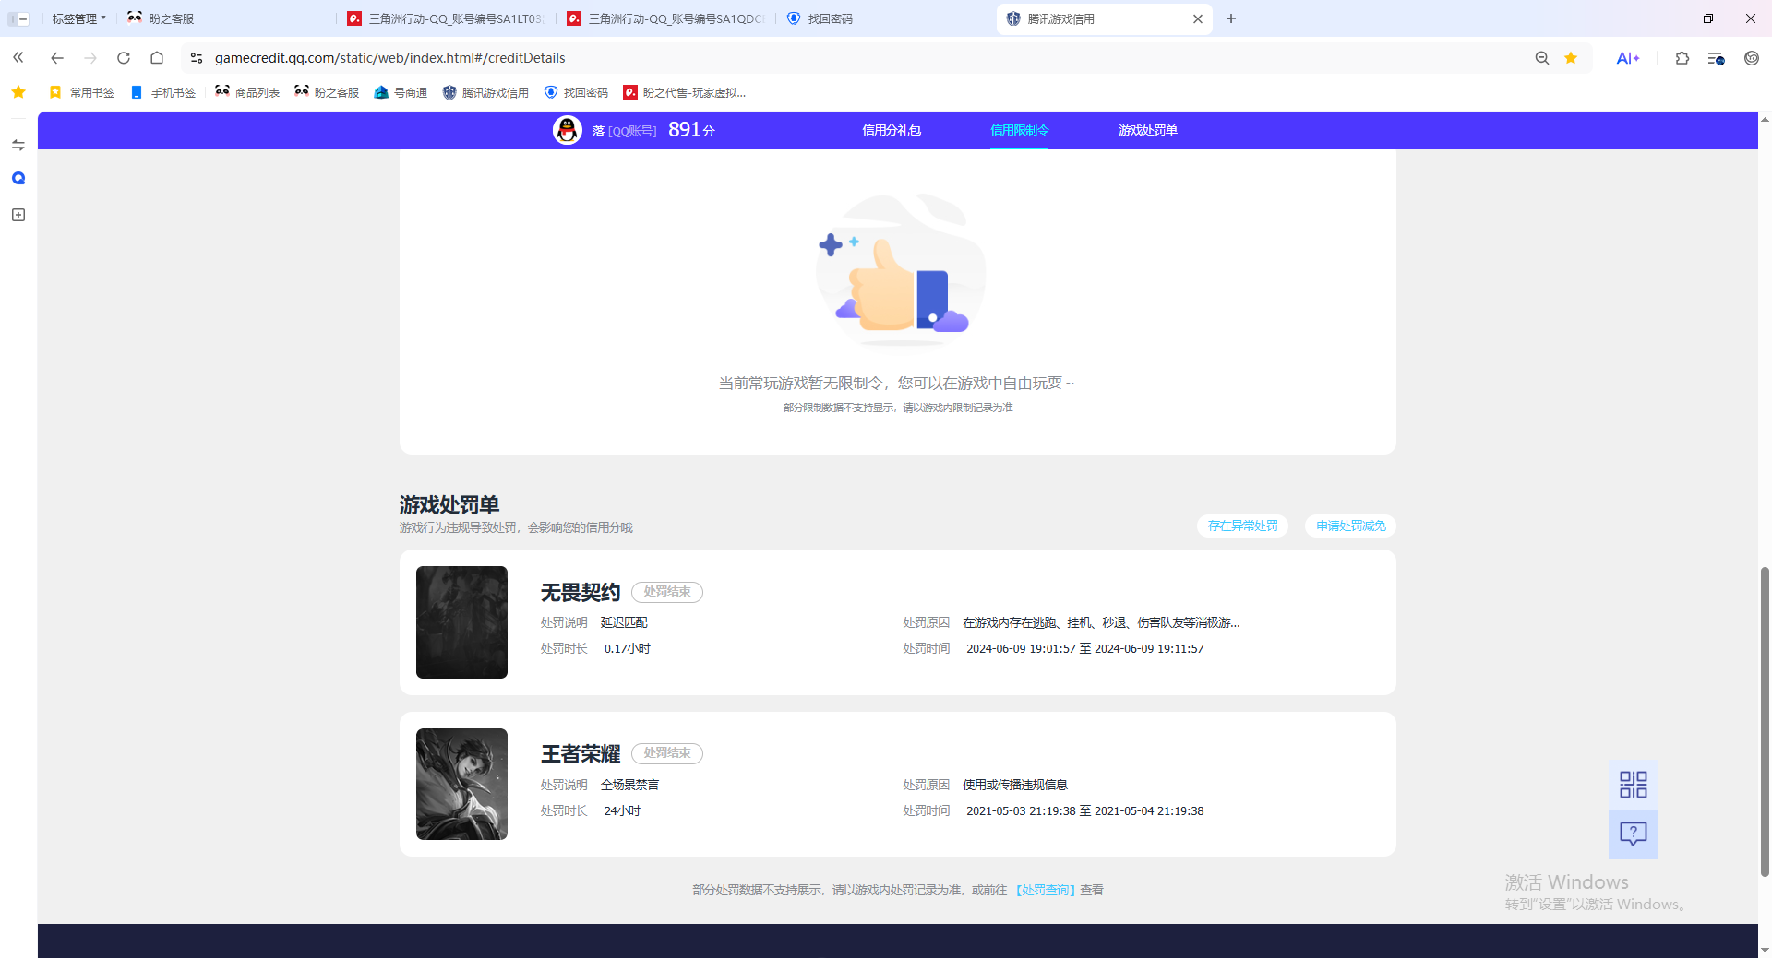
Task: Click the 全场景禁言 penalty description
Action: (629, 785)
